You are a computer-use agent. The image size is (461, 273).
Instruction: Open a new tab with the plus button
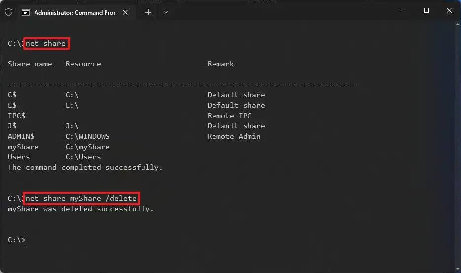tap(148, 12)
